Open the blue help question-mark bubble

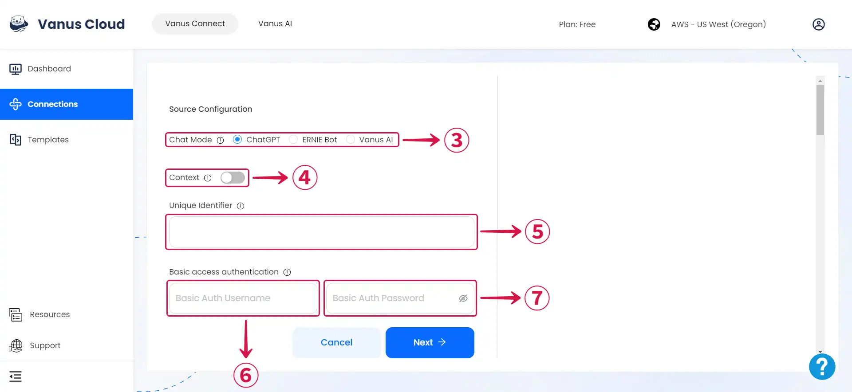[x=822, y=366]
